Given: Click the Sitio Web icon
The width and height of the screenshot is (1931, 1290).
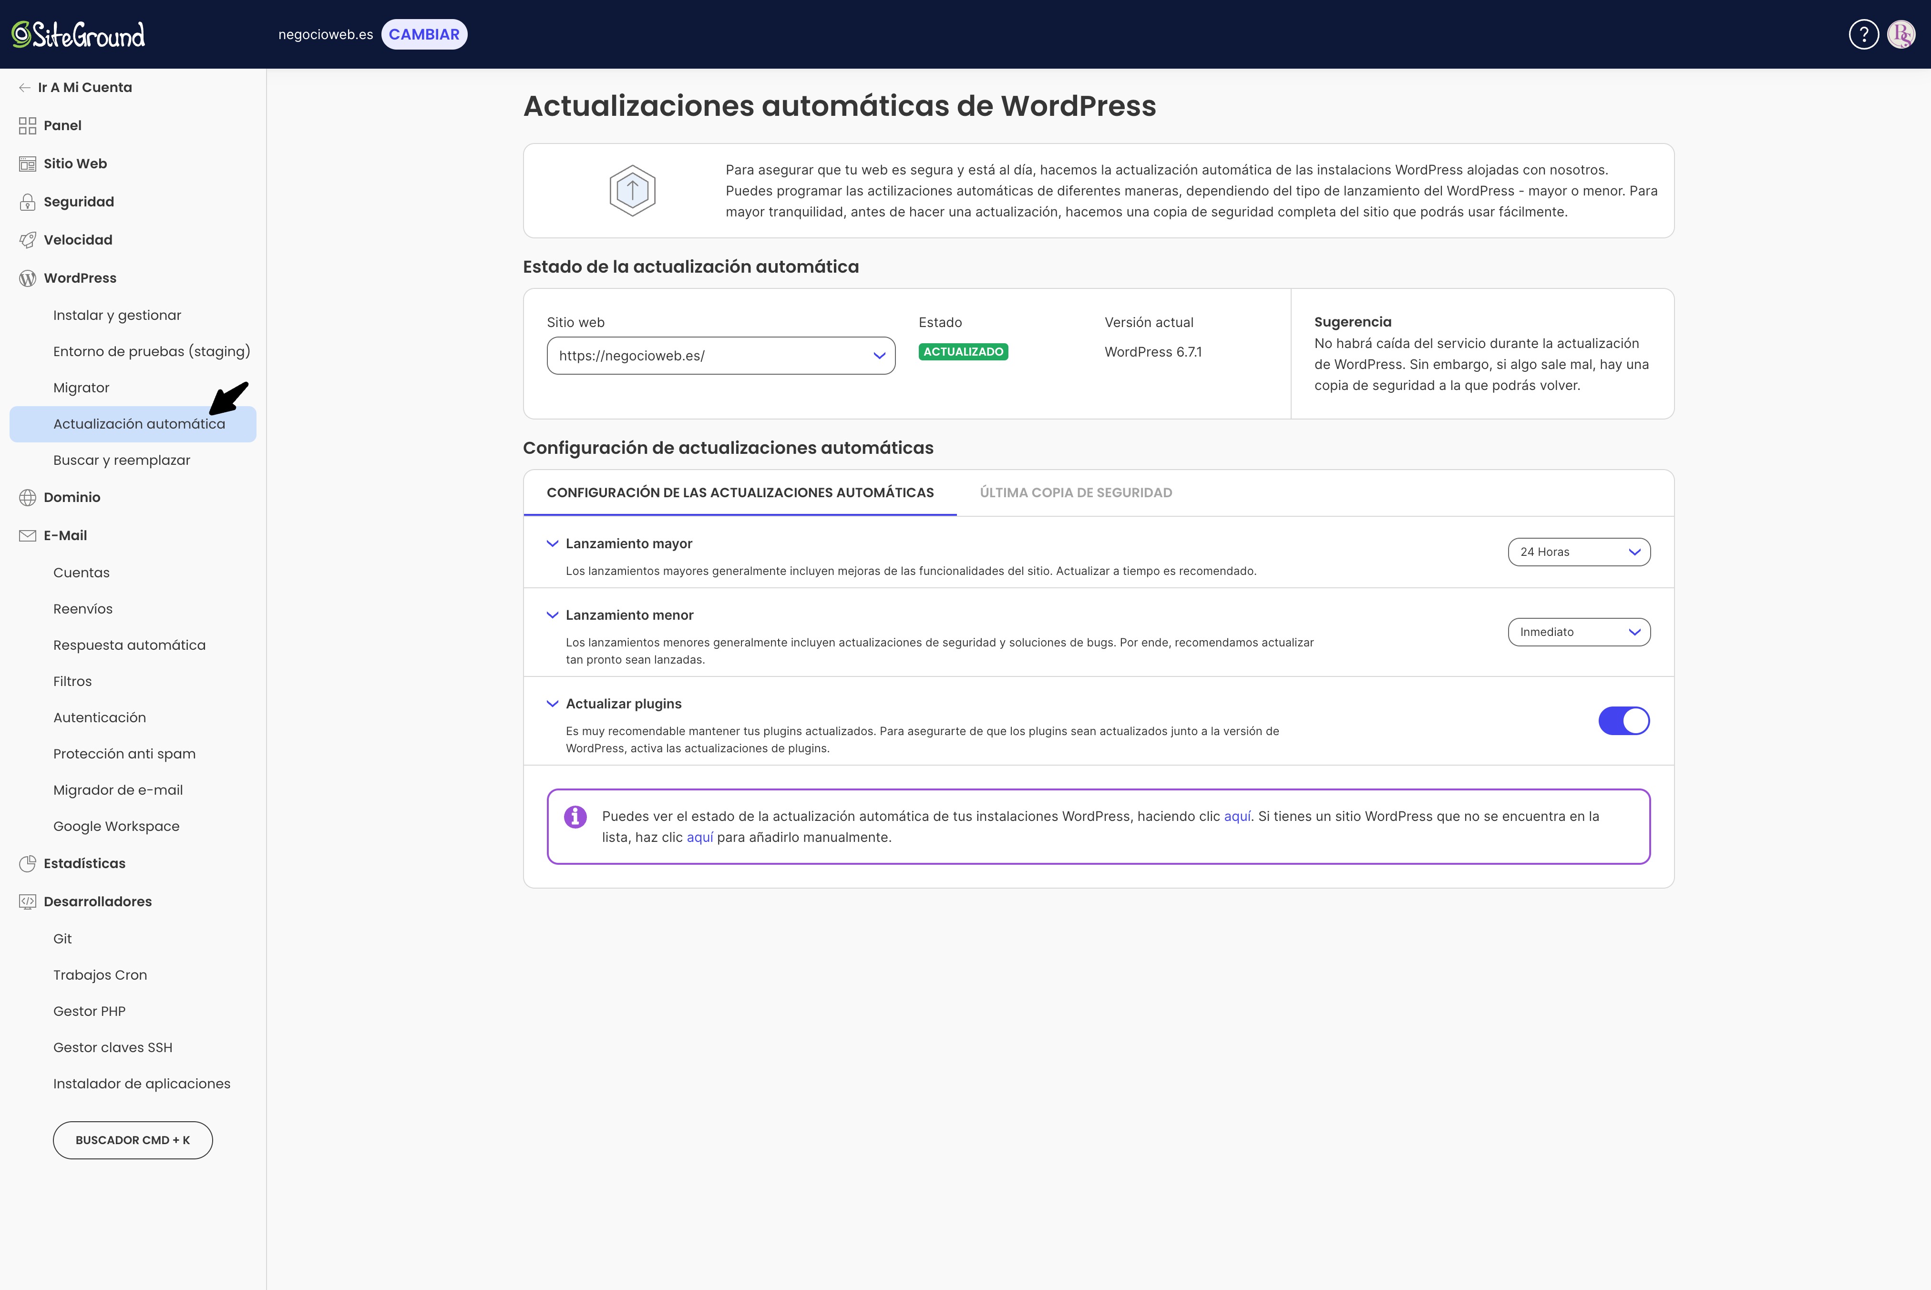Looking at the screenshot, I should click(x=27, y=164).
